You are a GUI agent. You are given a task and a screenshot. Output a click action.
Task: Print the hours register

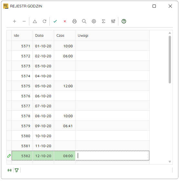click(x=75, y=21)
